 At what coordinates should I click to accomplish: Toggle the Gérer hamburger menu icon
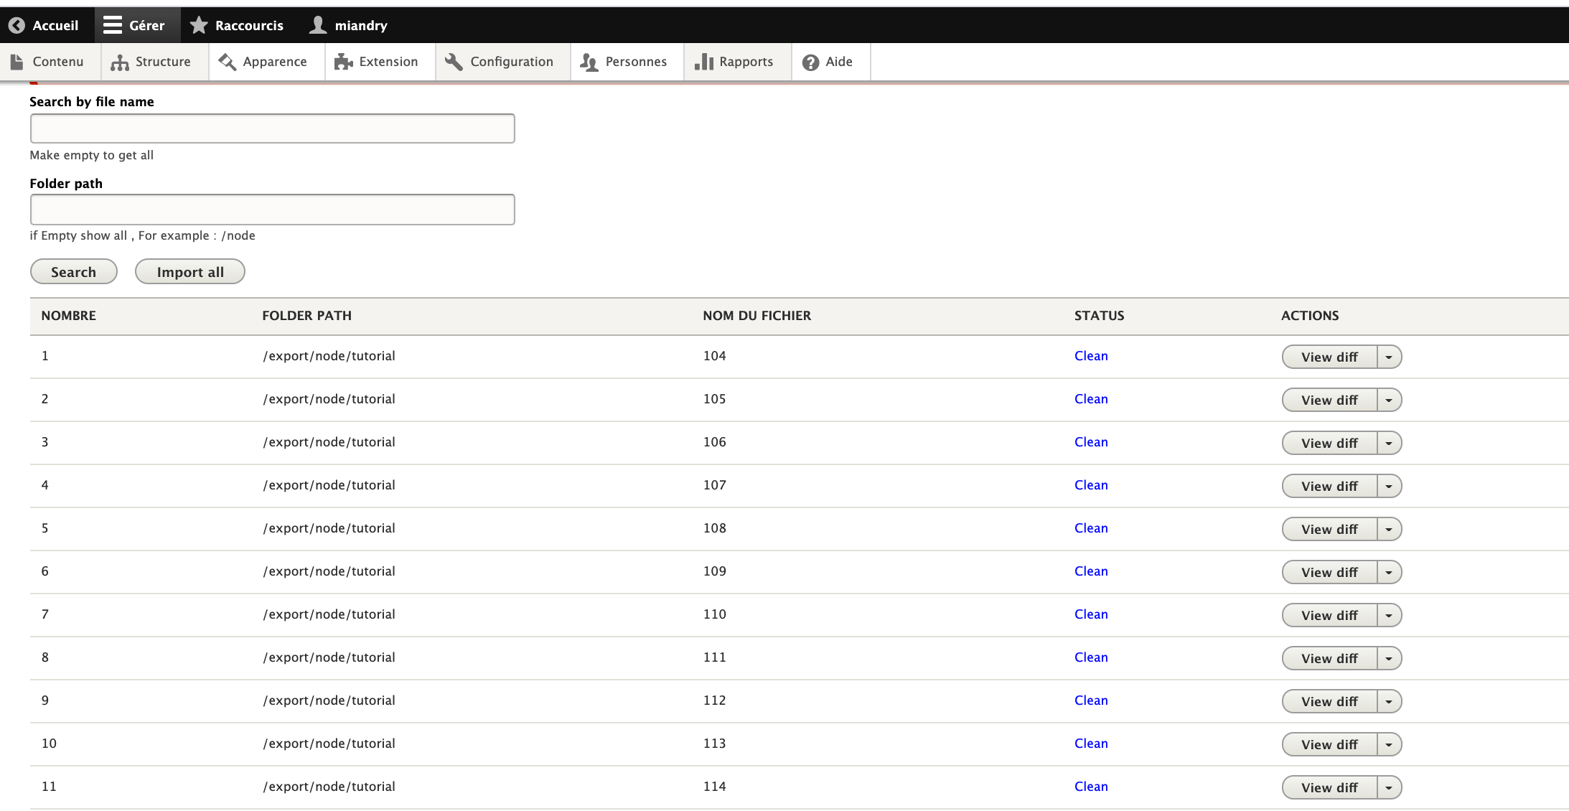pyautogui.click(x=113, y=26)
